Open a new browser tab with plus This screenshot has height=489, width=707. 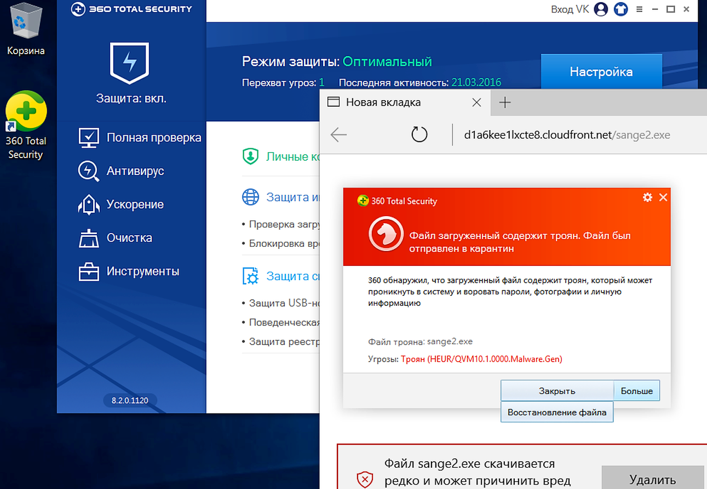pyautogui.click(x=505, y=102)
